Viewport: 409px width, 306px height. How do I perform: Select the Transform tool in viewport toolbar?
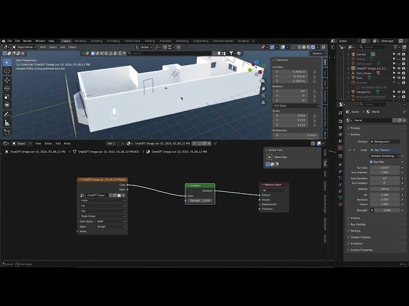tap(7, 105)
